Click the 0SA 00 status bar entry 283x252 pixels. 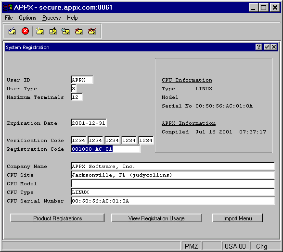(235, 246)
